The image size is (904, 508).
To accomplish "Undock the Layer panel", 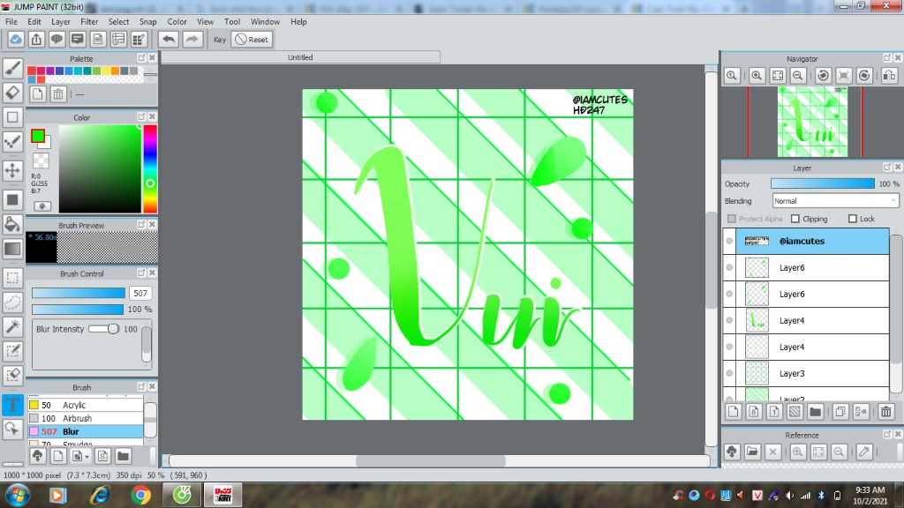I will coord(887,167).
